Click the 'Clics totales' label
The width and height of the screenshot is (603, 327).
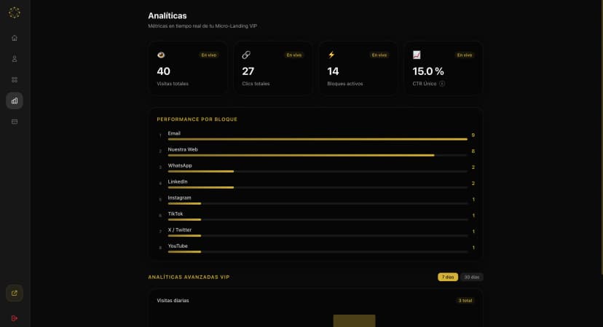click(256, 84)
